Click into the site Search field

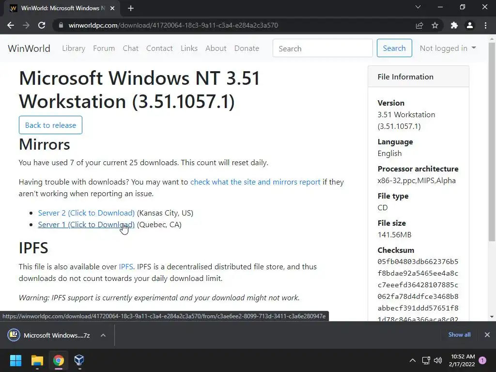(323, 48)
